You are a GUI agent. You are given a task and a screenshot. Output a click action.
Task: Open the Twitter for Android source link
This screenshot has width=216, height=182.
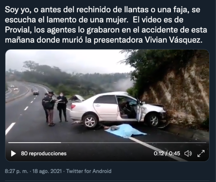89,171
